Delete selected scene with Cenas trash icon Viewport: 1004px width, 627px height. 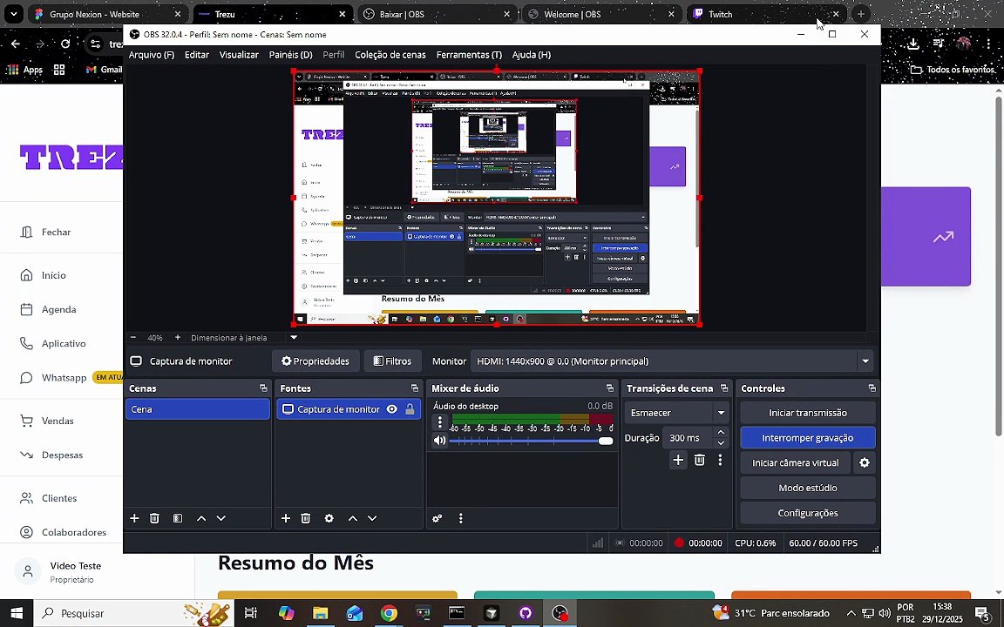(x=154, y=518)
